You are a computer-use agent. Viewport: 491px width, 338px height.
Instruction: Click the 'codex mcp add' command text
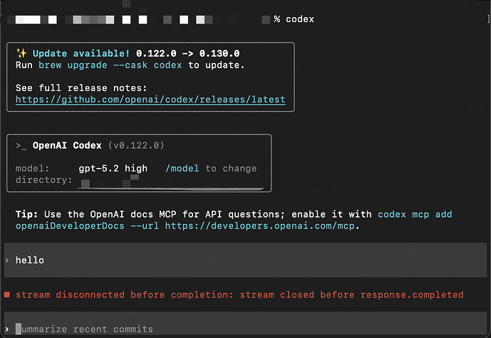[x=415, y=214]
